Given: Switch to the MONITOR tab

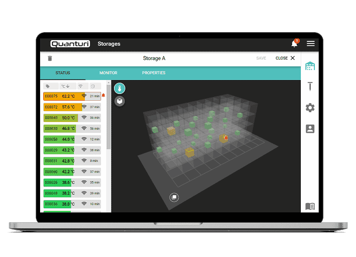Looking at the screenshot, I should coord(108,73).
